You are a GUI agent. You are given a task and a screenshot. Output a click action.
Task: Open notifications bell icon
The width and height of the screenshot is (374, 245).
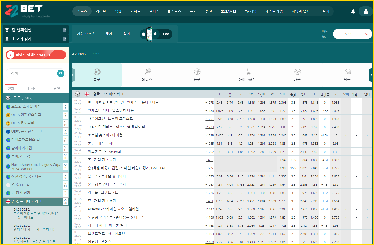pyautogui.click(x=353, y=11)
